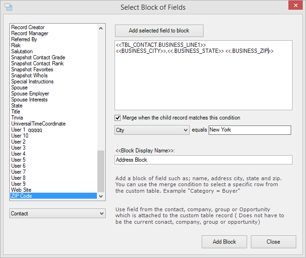Click the window icon in the title bar
The width and height of the screenshot is (306, 258).
pos(8,7)
